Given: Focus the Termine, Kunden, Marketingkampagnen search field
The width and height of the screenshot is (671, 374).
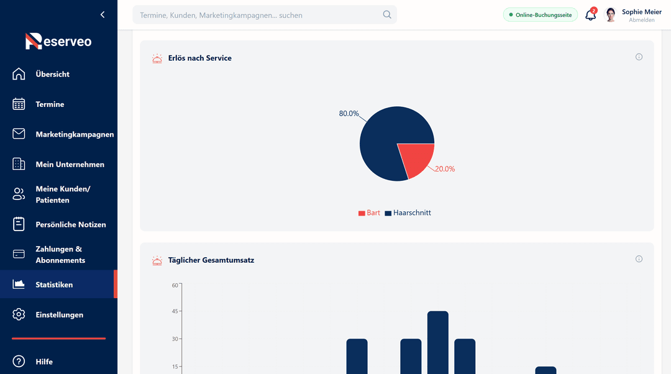Looking at the screenshot, I should [265, 15].
